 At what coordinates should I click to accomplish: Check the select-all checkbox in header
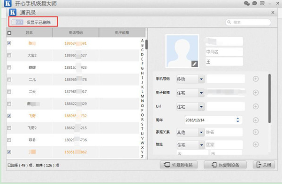(x=9, y=33)
